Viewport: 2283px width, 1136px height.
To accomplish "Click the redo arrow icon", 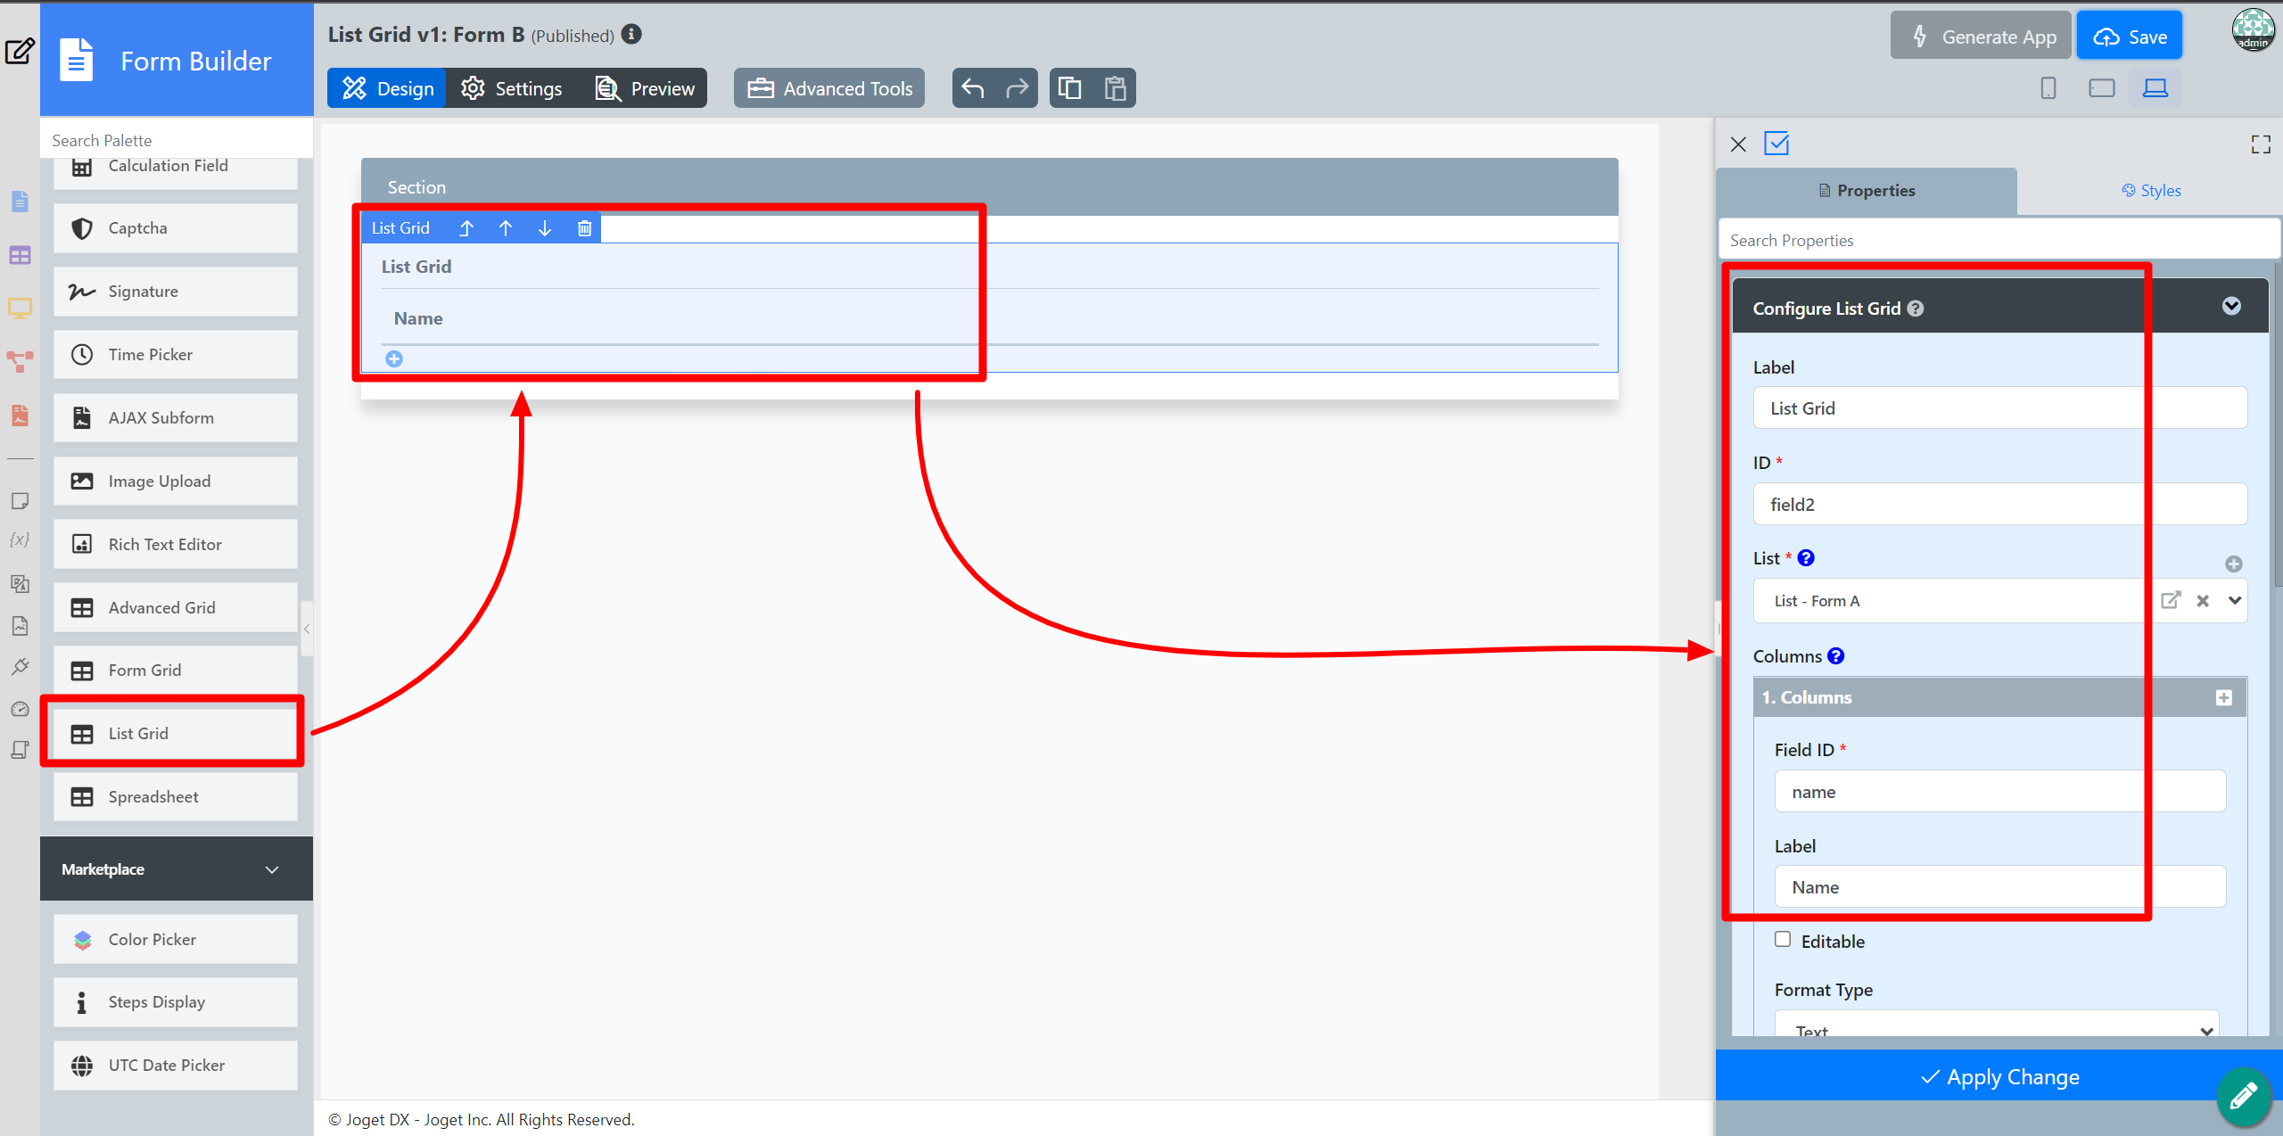I will point(1017,88).
